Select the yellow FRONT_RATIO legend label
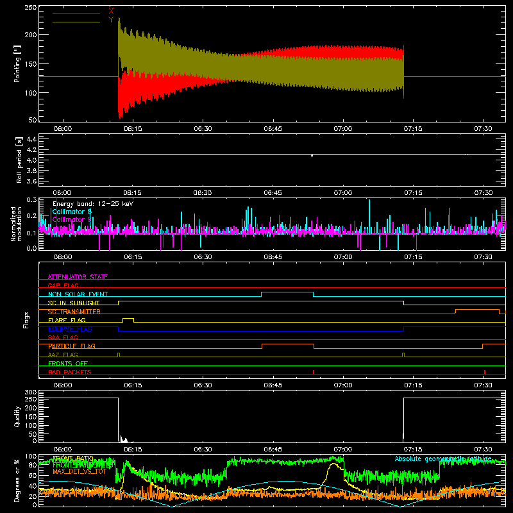513x513 pixels. coord(73,458)
